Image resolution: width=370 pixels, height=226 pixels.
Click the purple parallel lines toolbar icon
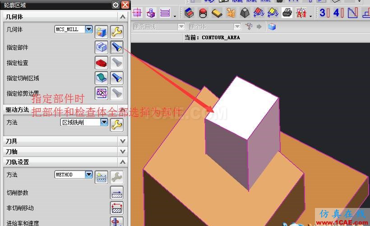pos(165,13)
